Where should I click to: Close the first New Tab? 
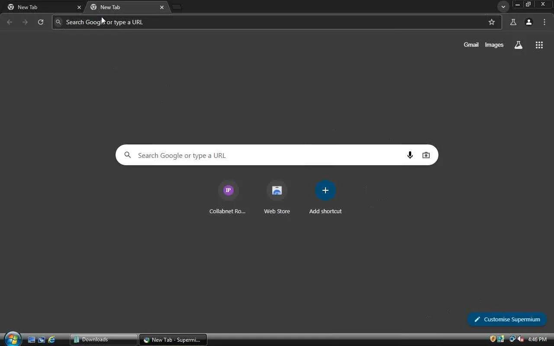79,7
